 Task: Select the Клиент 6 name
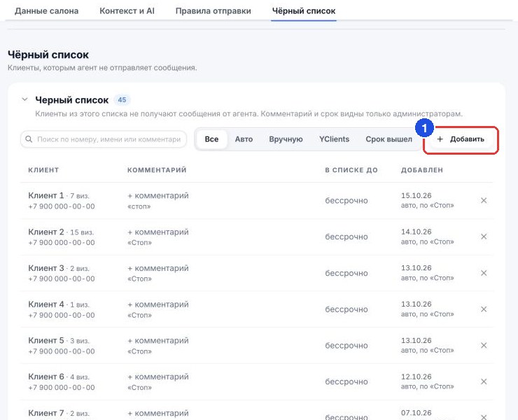(46, 377)
